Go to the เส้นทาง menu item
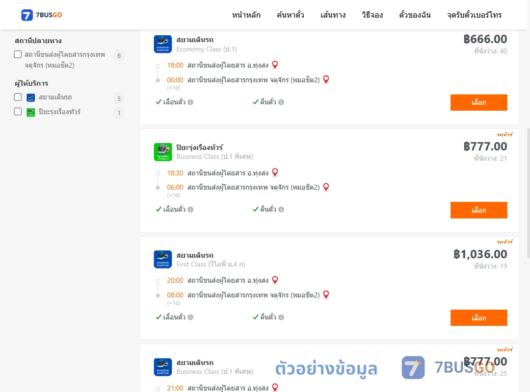Image resolution: width=530 pixels, height=392 pixels. (333, 15)
